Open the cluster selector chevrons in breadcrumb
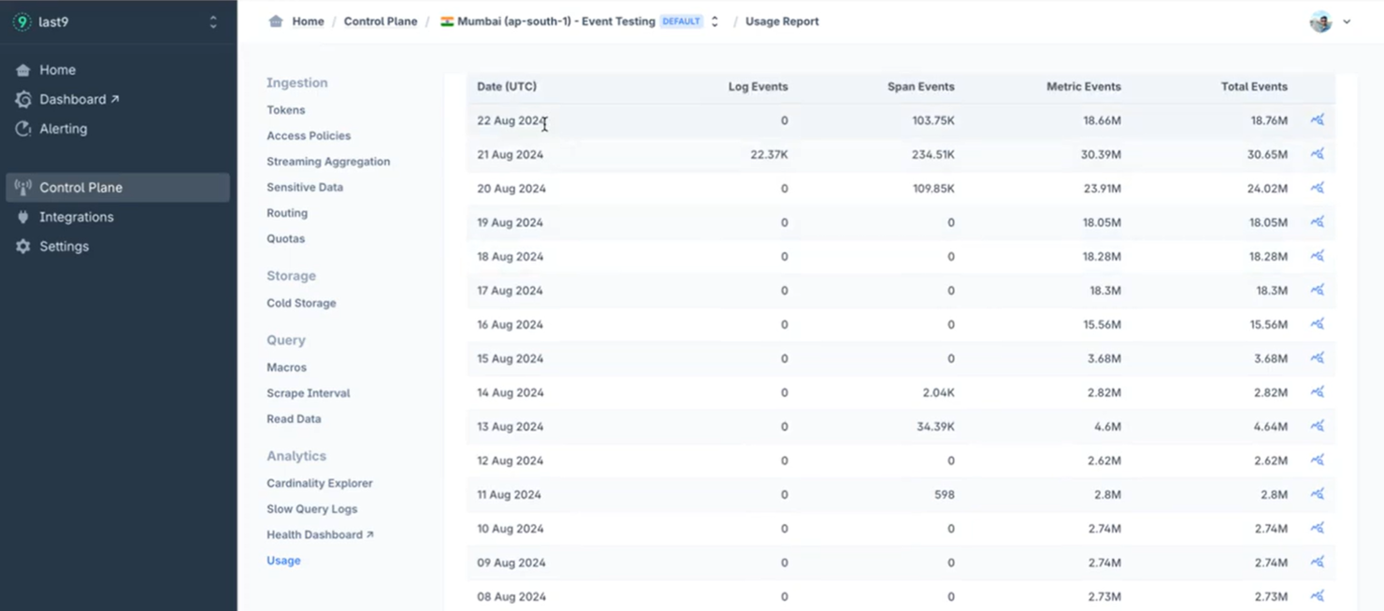This screenshot has width=1384, height=611. (x=714, y=21)
